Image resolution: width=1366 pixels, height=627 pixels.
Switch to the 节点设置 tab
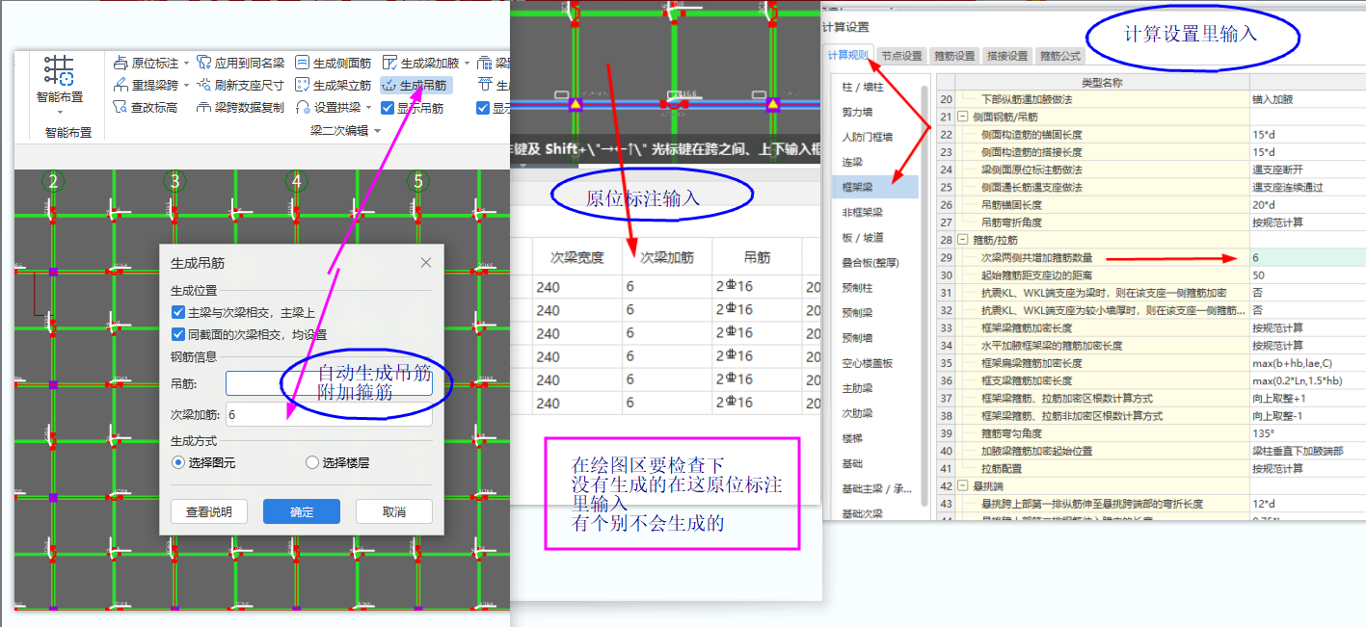click(x=901, y=56)
